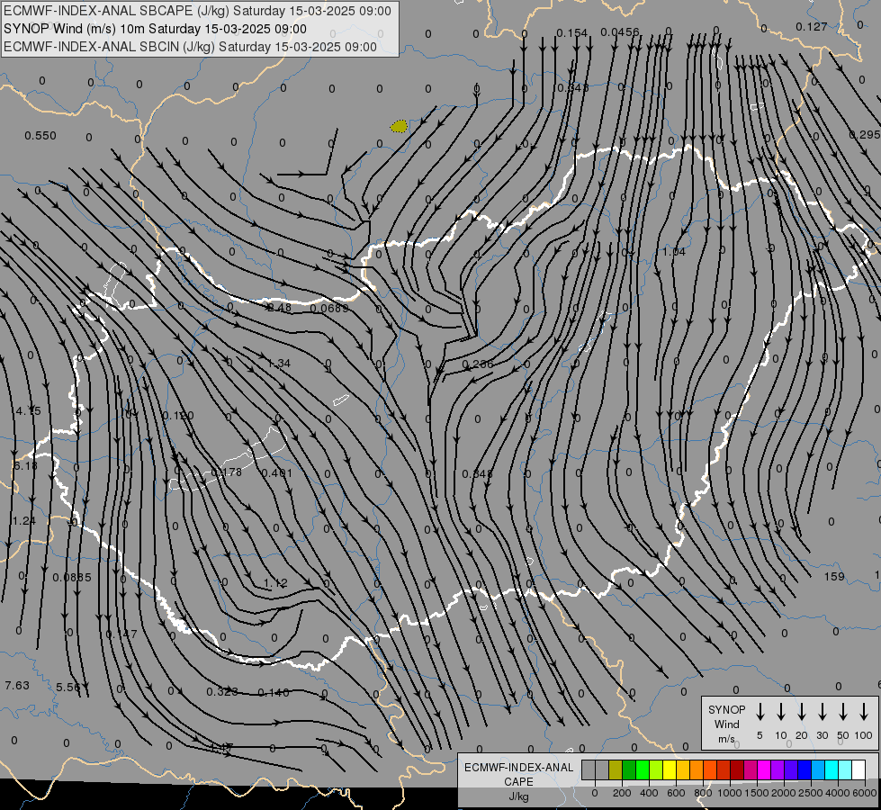Screen dimensions: 881x810
Task: Pick the pure yellow swatch in CAPE legend
Action: click(x=670, y=769)
